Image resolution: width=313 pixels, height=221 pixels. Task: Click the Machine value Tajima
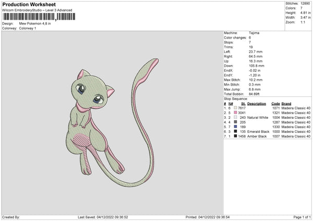click(x=254, y=33)
